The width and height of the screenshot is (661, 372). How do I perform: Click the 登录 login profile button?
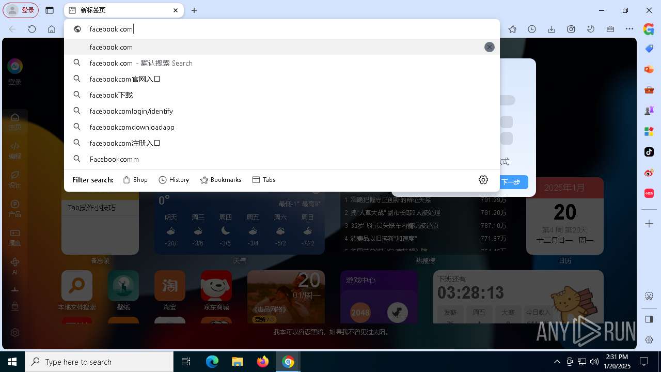point(21,10)
